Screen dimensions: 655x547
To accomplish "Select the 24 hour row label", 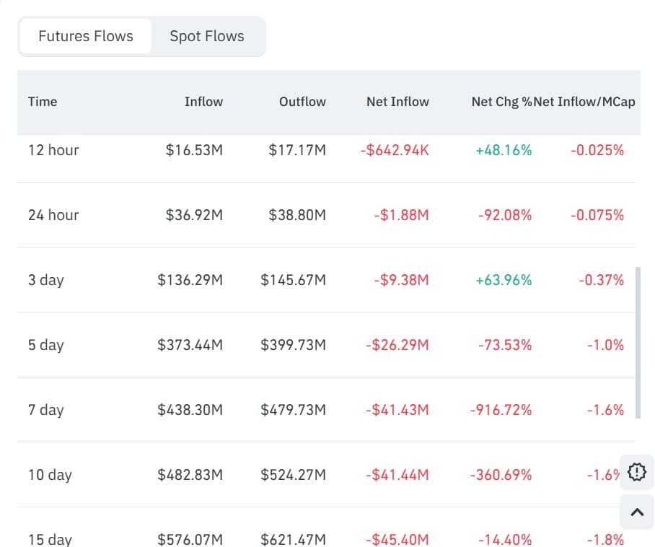I will (x=53, y=215).
